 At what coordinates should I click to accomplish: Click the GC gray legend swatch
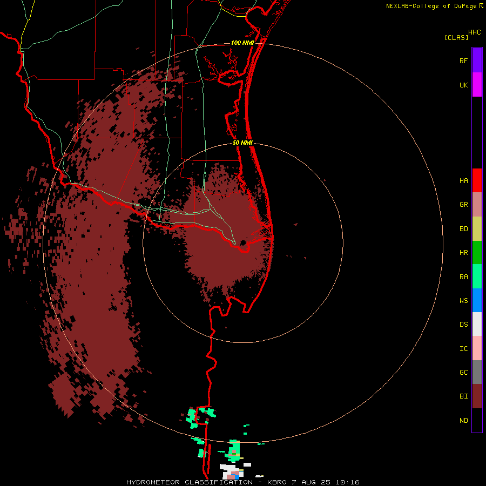tap(477, 372)
